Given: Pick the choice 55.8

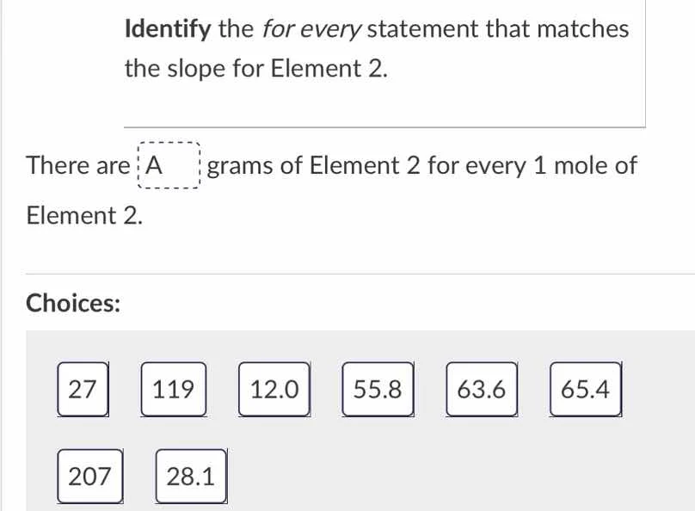Looking at the screenshot, I should tap(378, 390).
